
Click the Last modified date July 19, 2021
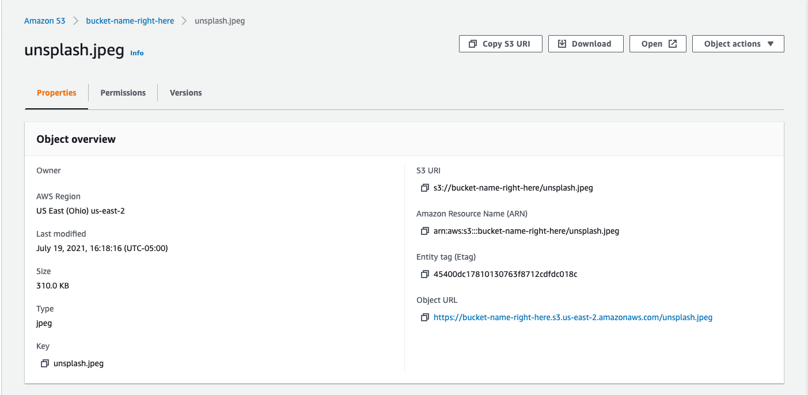tap(102, 248)
